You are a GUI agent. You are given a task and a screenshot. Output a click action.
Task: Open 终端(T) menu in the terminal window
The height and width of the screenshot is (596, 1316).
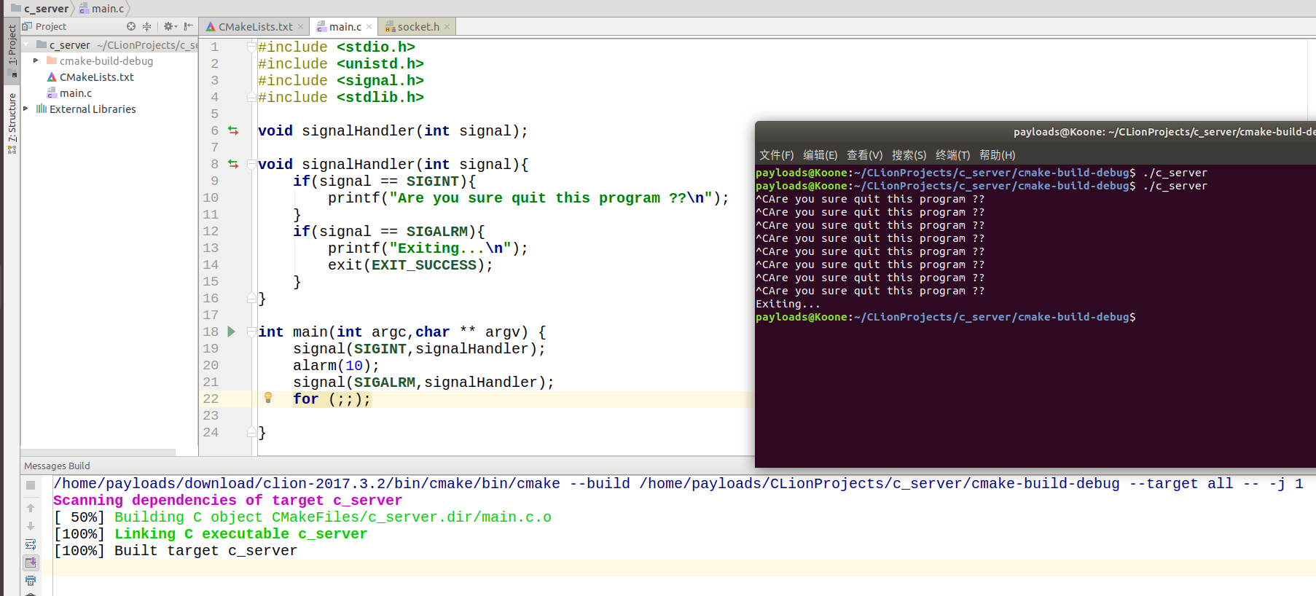[953, 155]
